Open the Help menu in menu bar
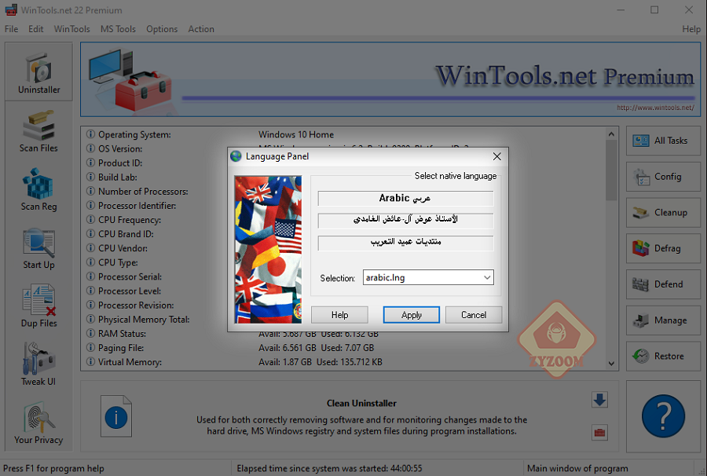Image resolution: width=707 pixels, height=476 pixels. coord(691,29)
